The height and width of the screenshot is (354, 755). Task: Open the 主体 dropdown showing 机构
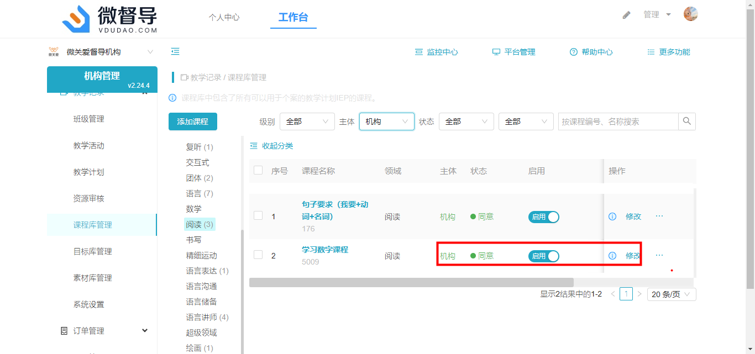(x=386, y=121)
